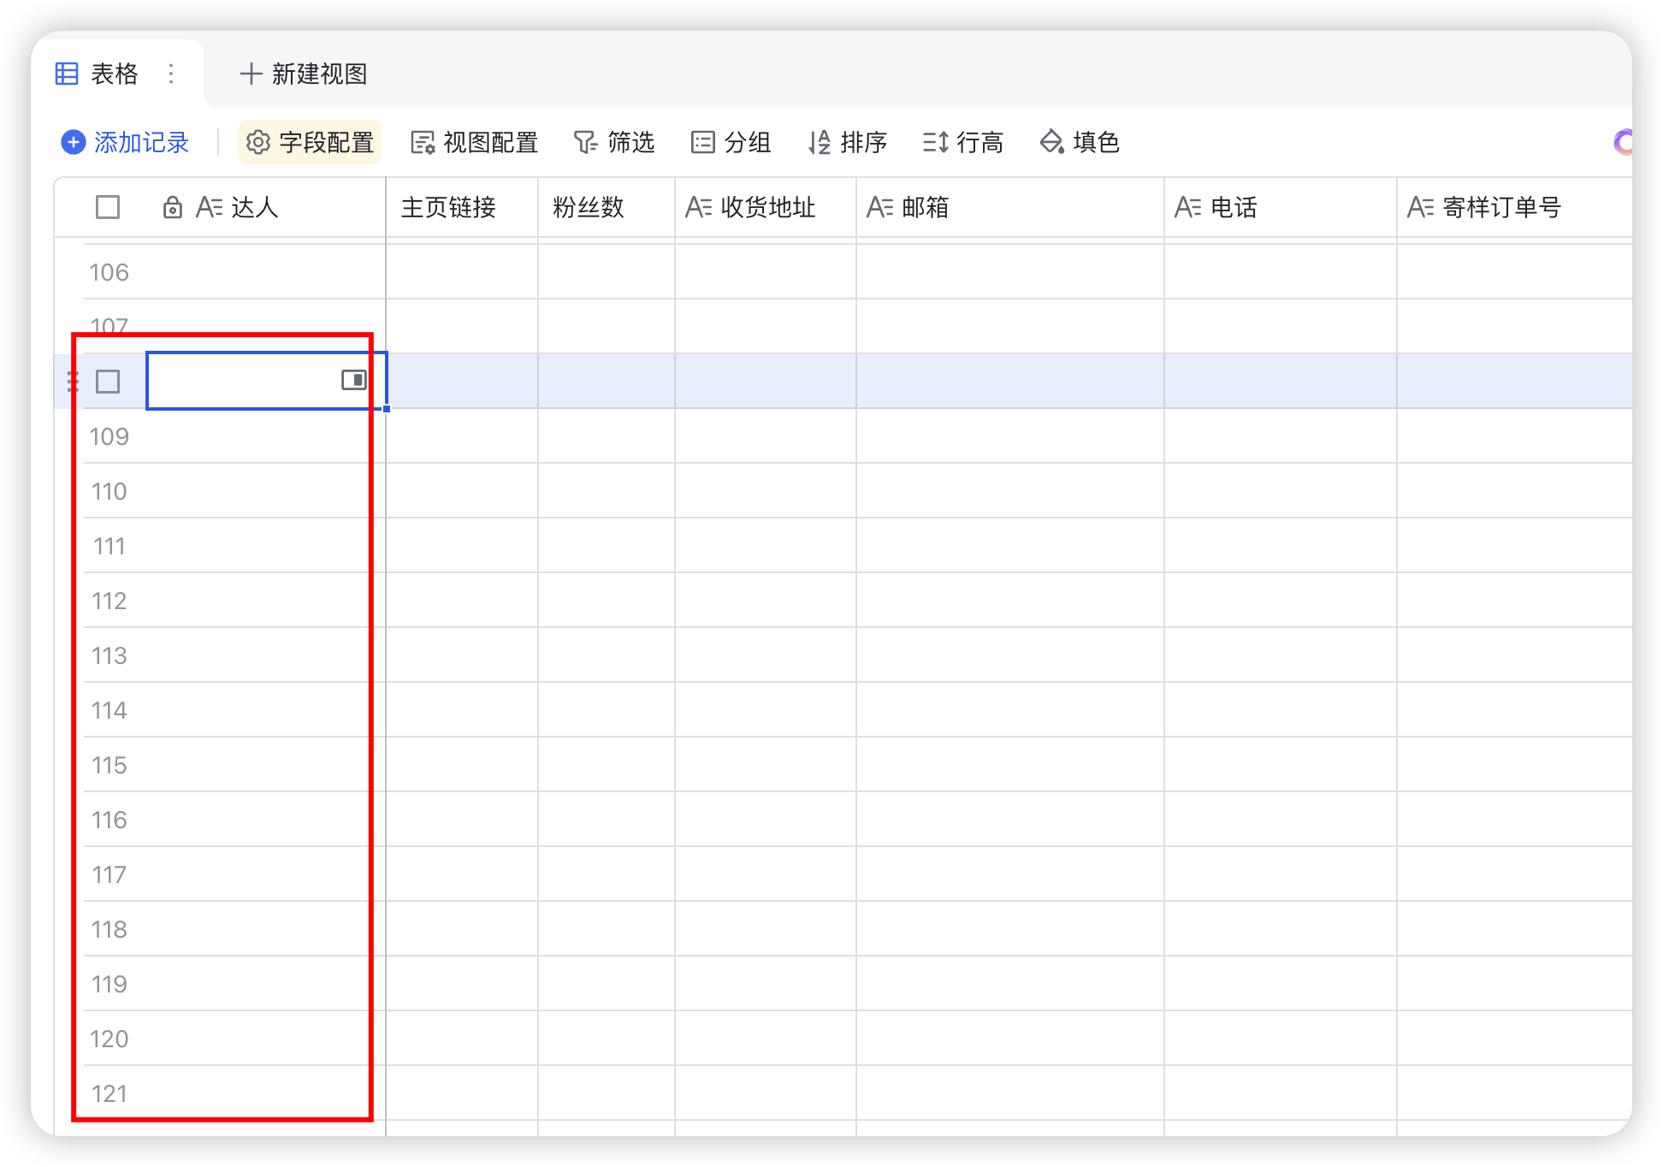1663x1167 pixels.
Task: Click 新建视图 to create new view
Action: click(x=305, y=74)
